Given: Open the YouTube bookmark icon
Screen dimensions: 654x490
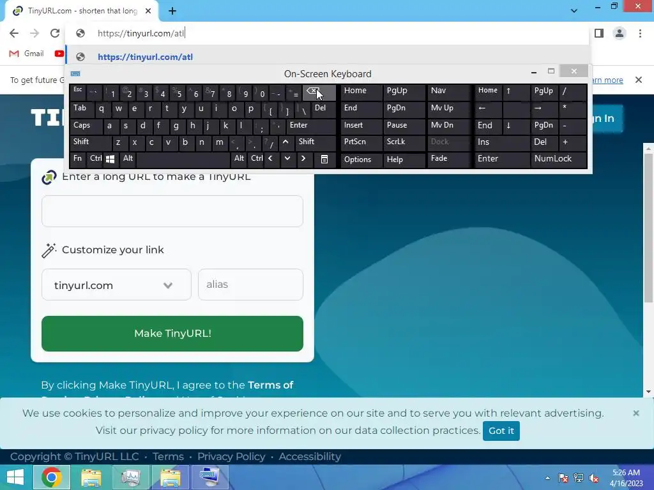Looking at the screenshot, I should click(x=59, y=54).
